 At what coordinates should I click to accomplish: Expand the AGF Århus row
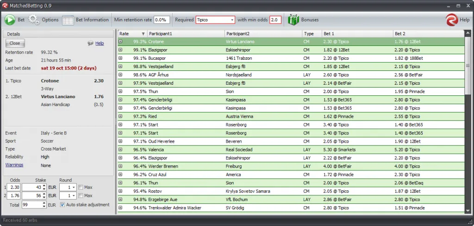click(120, 75)
